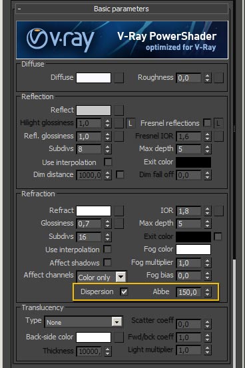Open the Refraction Exit color swatch
Viewport: 245px width, 368px height.
(x=193, y=237)
